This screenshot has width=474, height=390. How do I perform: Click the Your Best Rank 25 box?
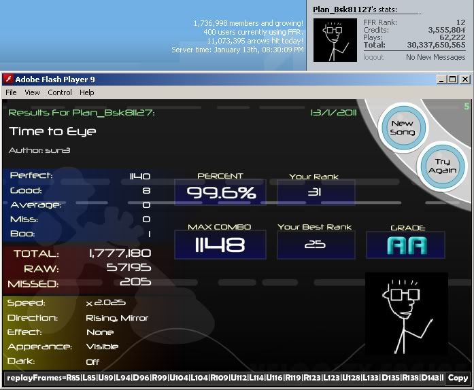point(316,245)
